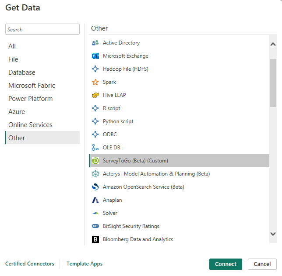Choose the Microsoft Exchange text label
282x276 pixels.
126,56
